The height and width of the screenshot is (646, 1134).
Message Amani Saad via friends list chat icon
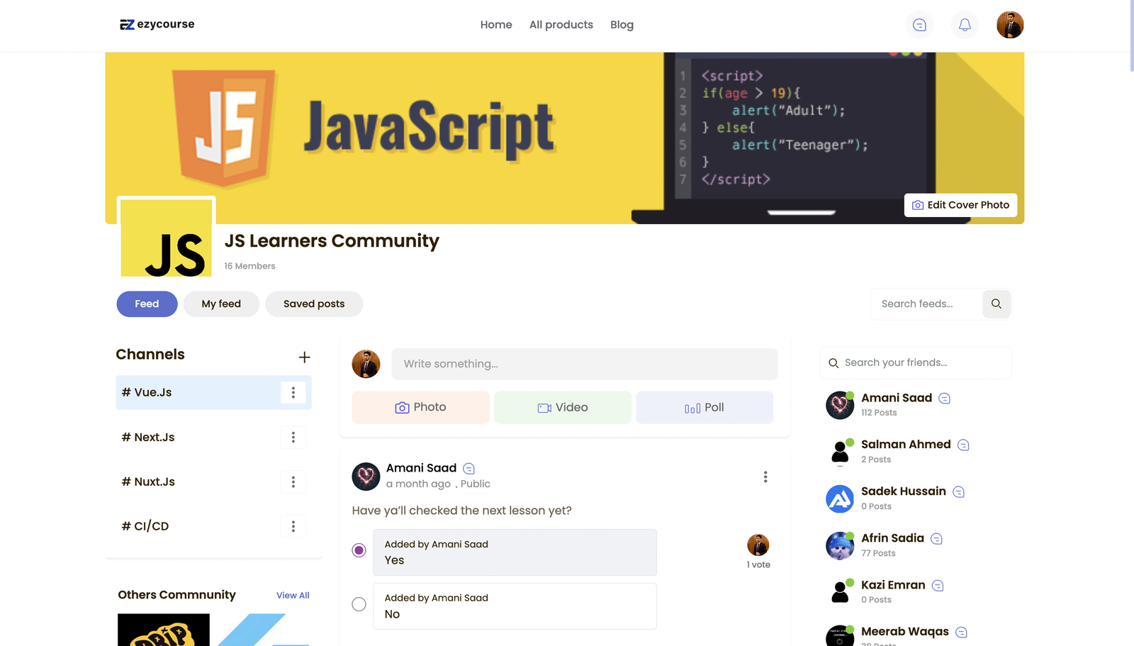coord(944,399)
